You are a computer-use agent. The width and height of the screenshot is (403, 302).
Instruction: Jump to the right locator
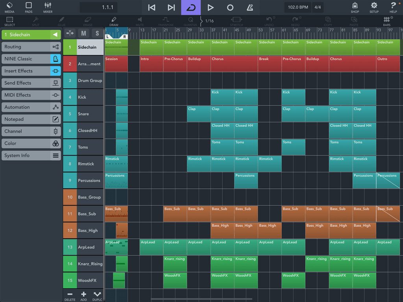pos(171,7)
